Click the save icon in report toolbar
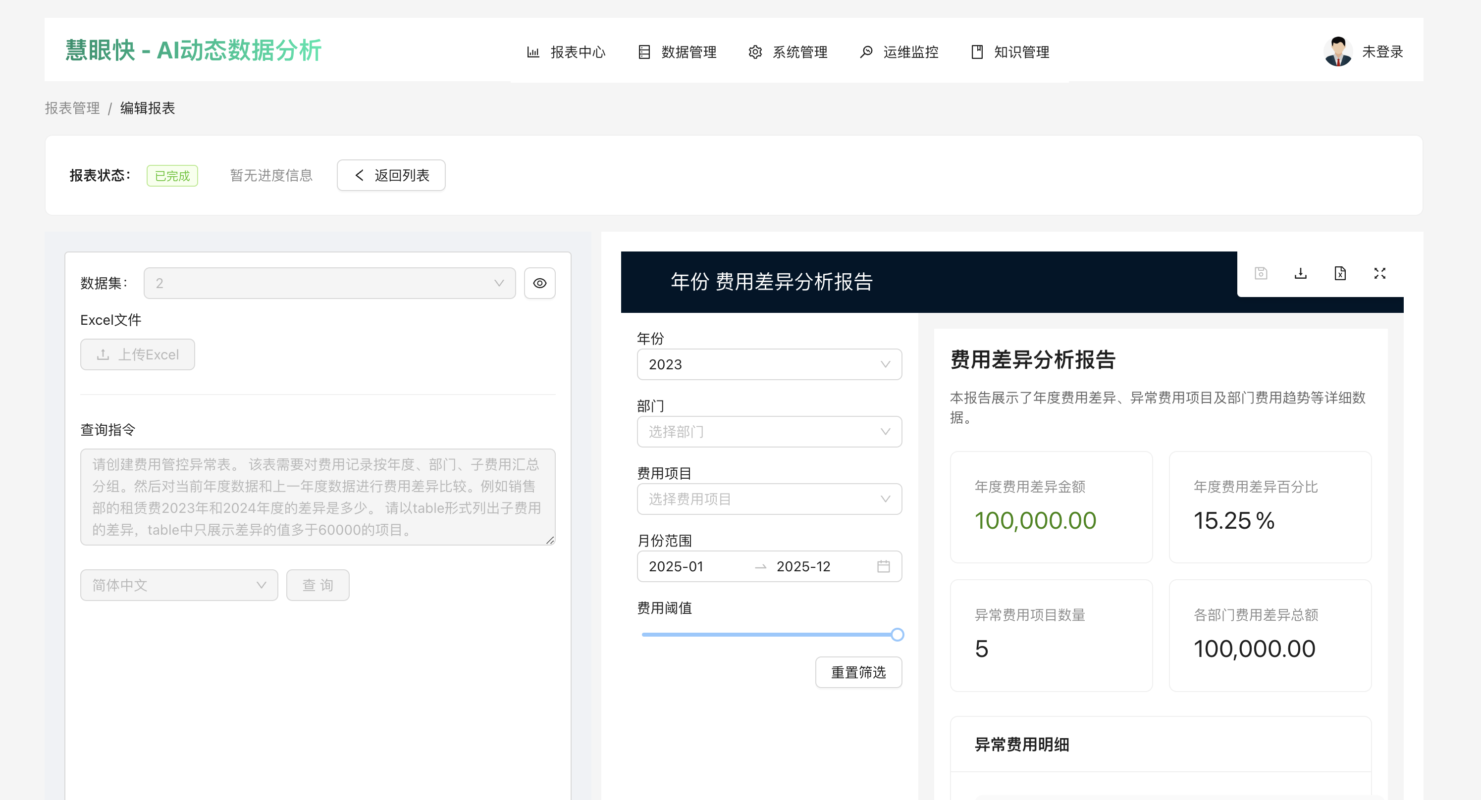 point(1260,274)
